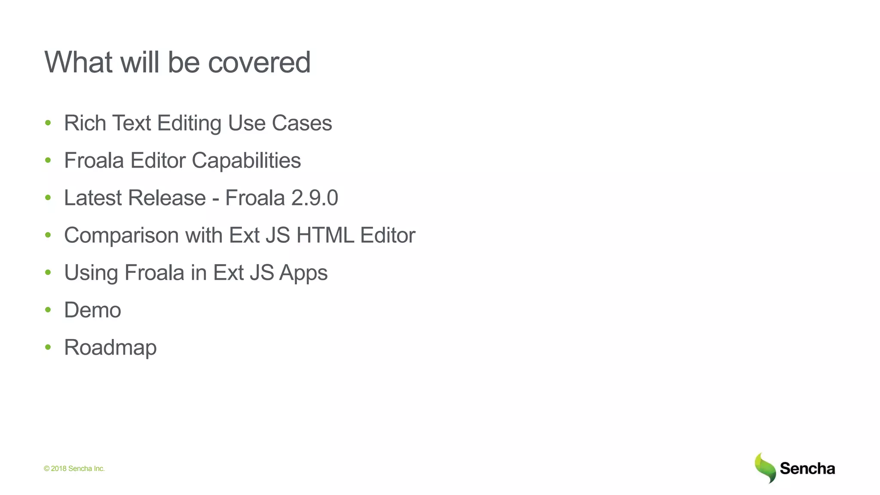880x495 pixels.
Task: Click the "Rich Text Editing Use Cases" line
Action: click(x=198, y=123)
